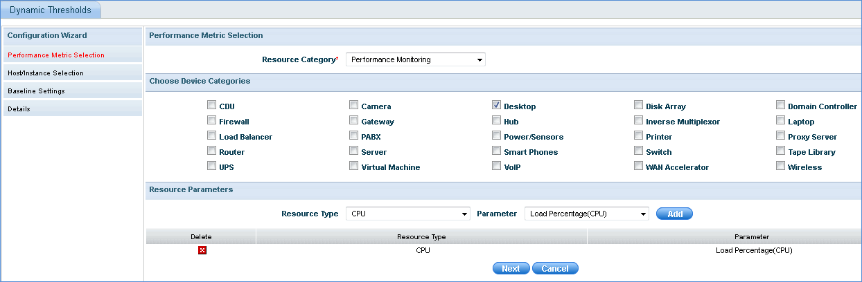Toggle the WAN Accelerator checkbox
The image size is (862, 282).
click(x=638, y=167)
